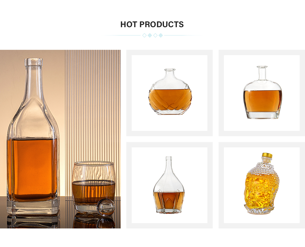Click the gold cap on the Buddha bottle
This screenshot has width=305, height=247.
(267, 155)
